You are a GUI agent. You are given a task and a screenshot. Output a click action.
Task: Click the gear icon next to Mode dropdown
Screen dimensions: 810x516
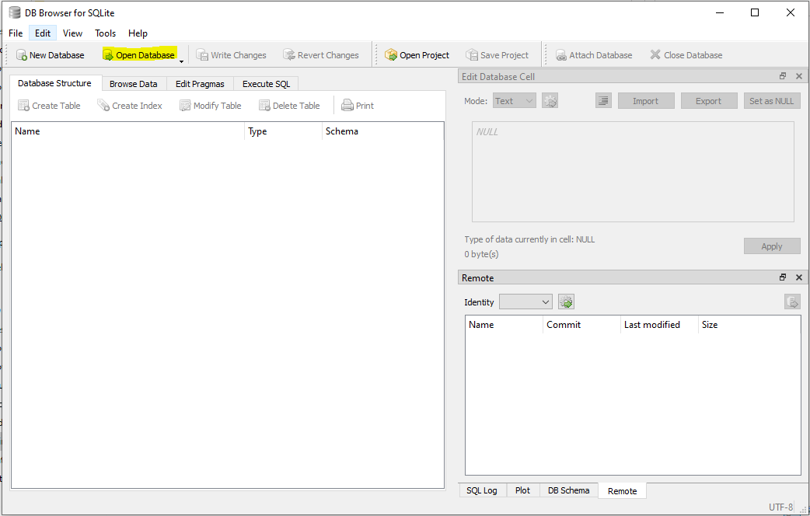[x=550, y=101]
